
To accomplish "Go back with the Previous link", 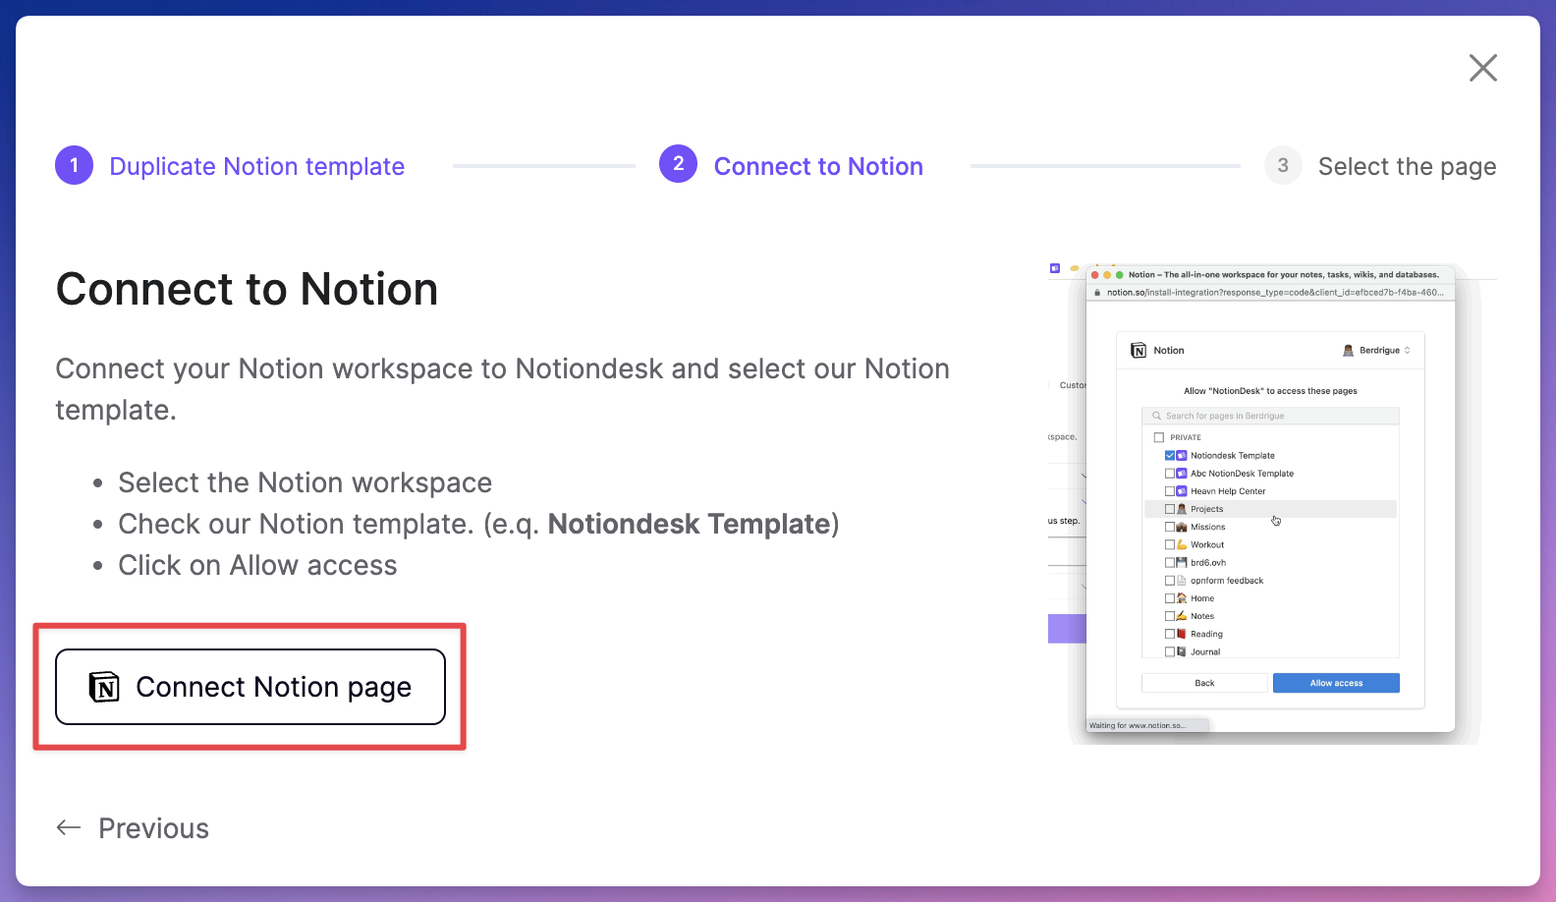I will coord(133,828).
